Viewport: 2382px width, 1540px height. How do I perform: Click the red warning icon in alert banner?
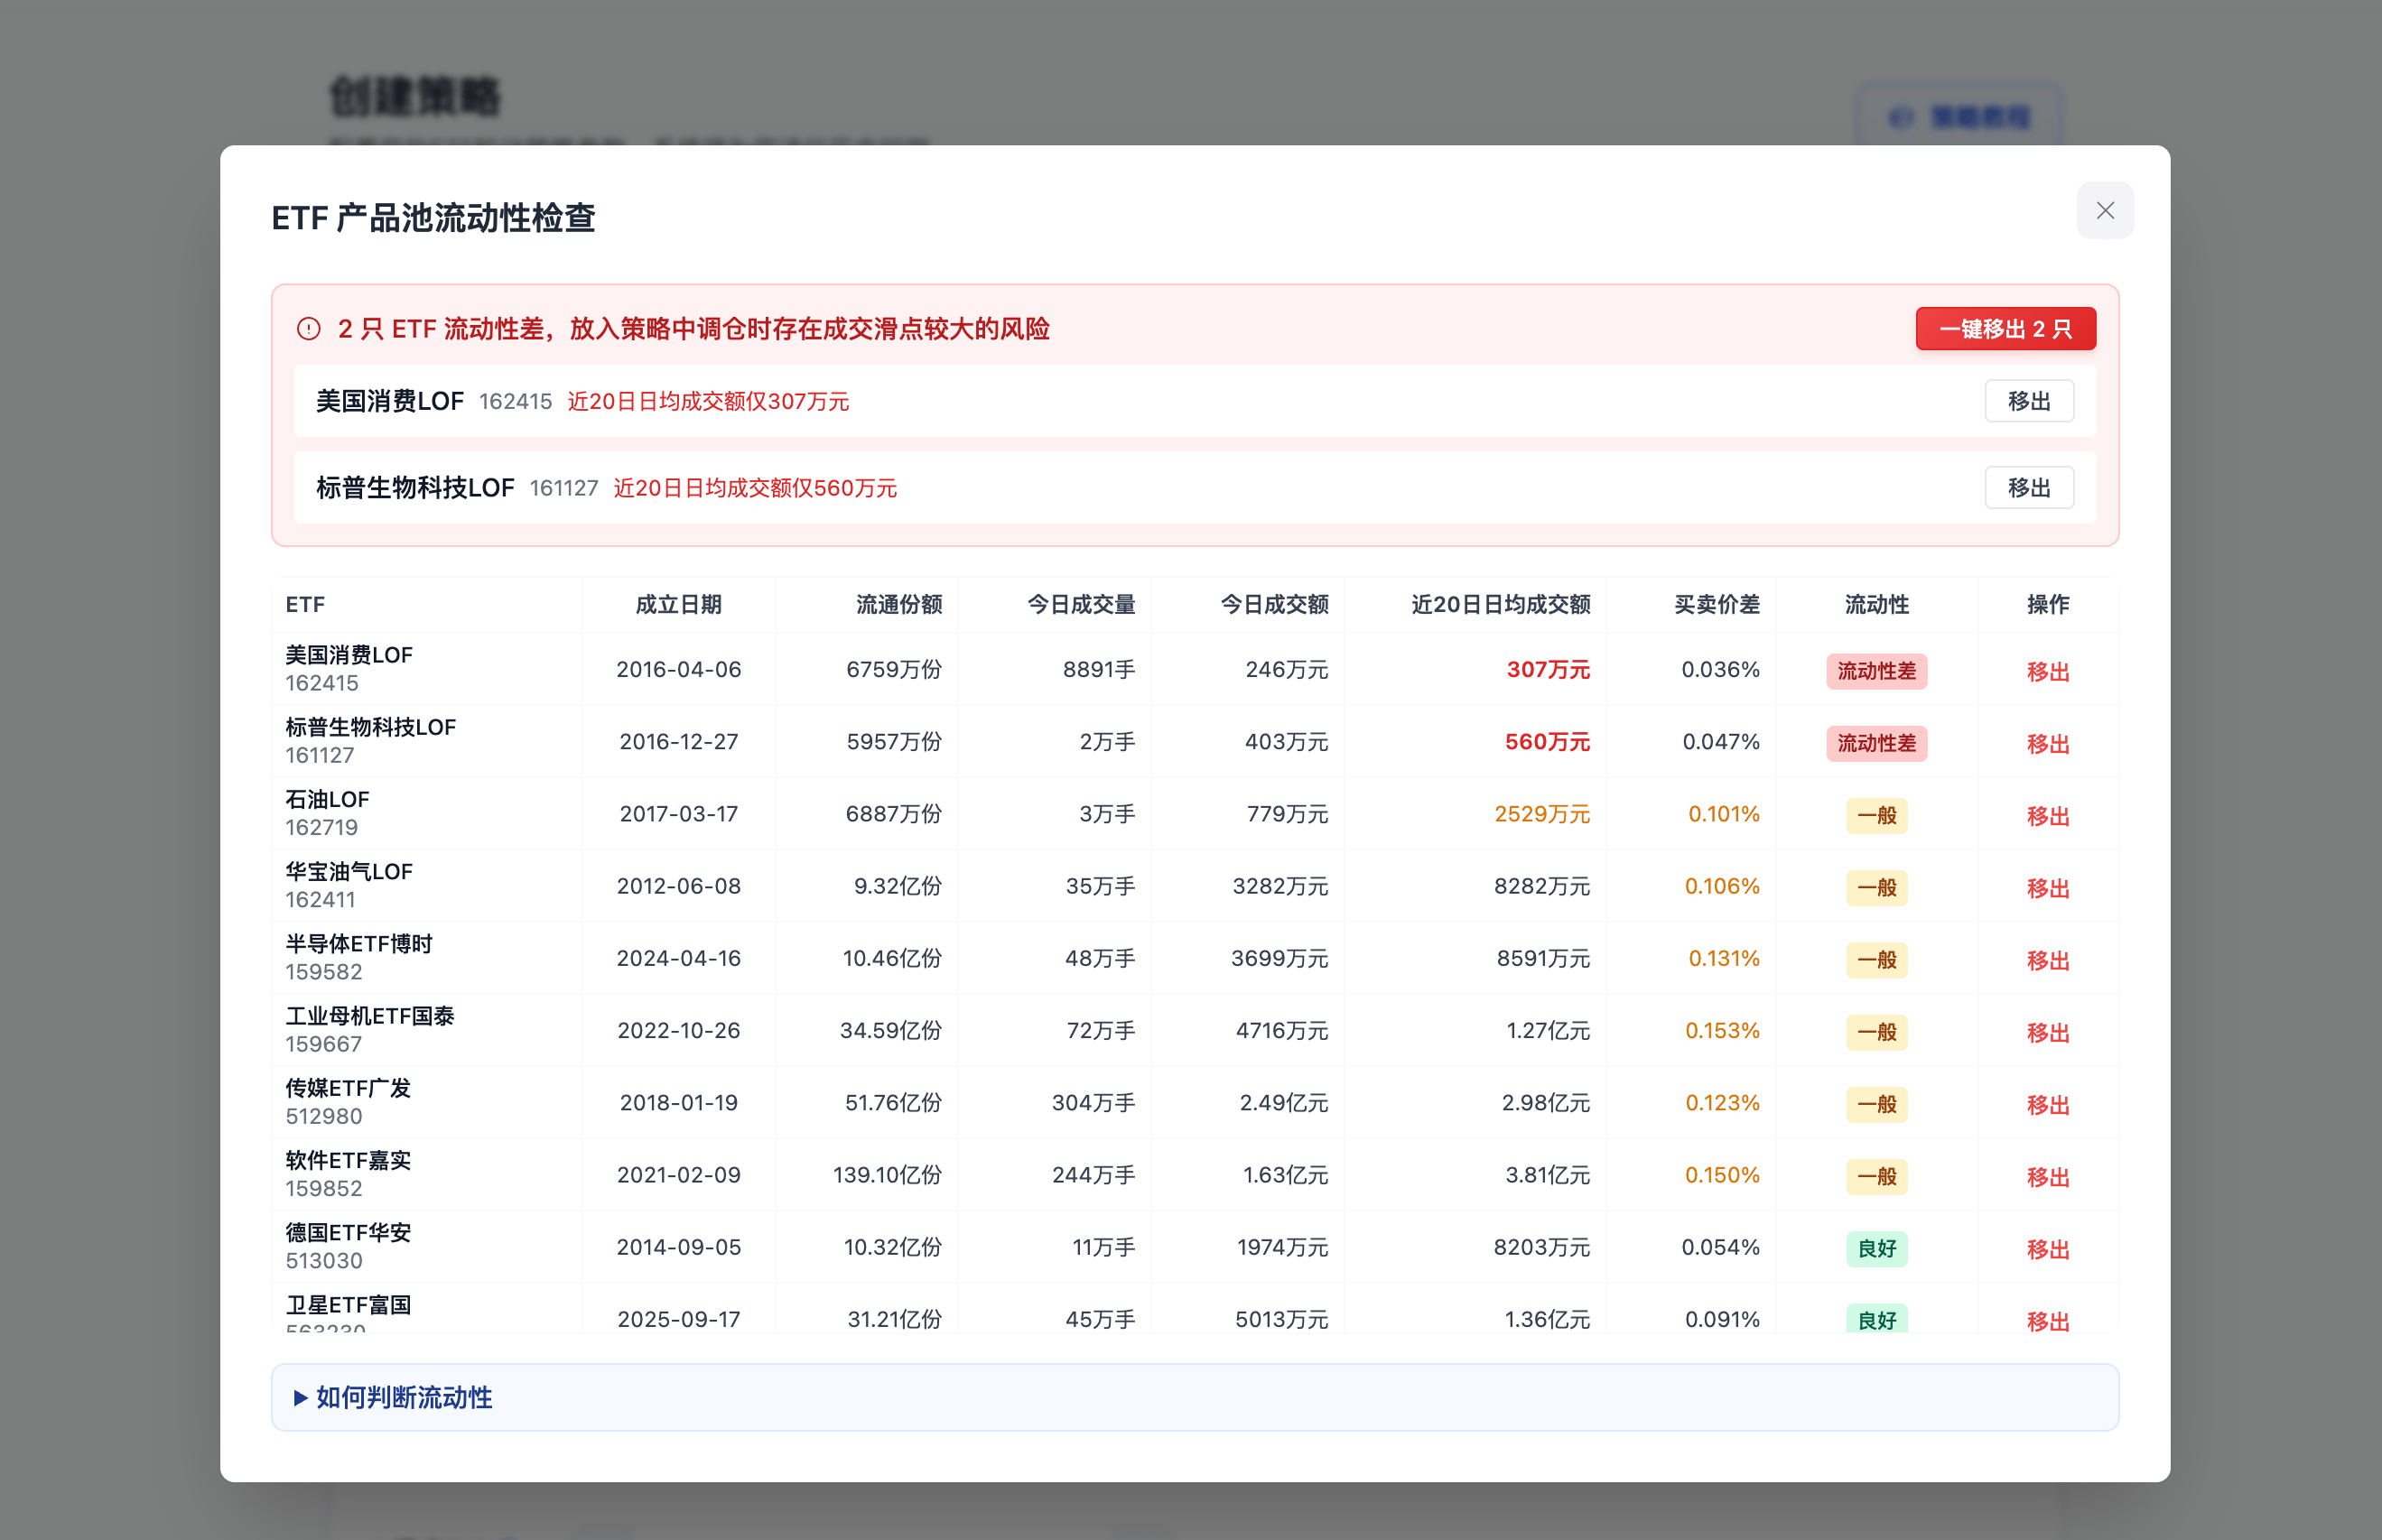309,329
